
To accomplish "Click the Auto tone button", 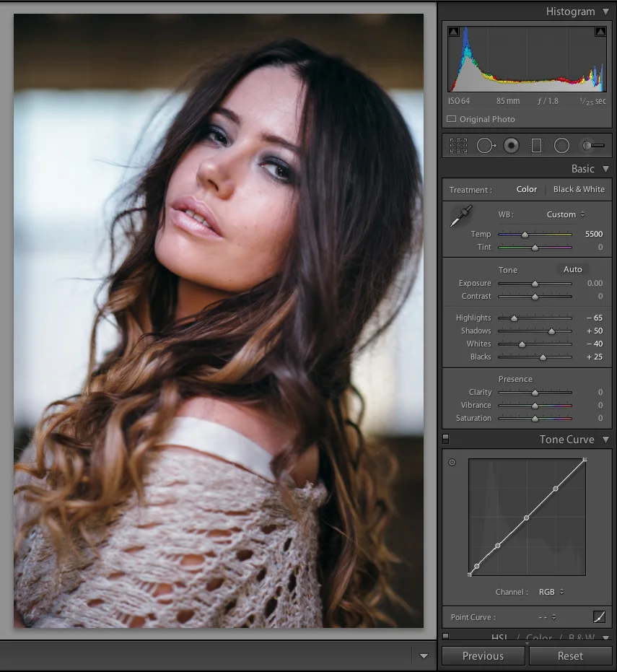I will point(572,269).
